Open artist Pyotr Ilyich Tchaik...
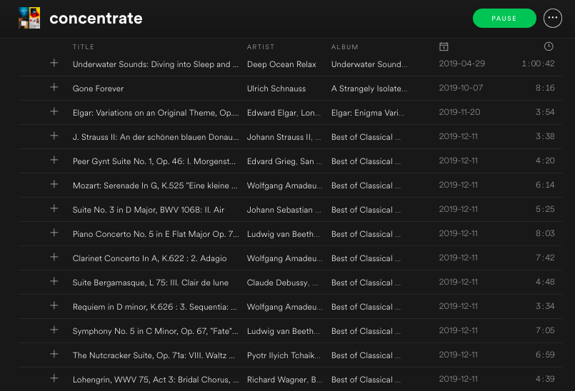The height and width of the screenshot is (391, 575). point(284,355)
